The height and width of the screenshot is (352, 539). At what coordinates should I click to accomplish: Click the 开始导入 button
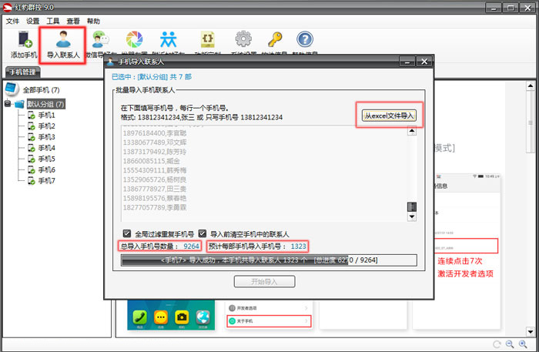[x=264, y=282]
